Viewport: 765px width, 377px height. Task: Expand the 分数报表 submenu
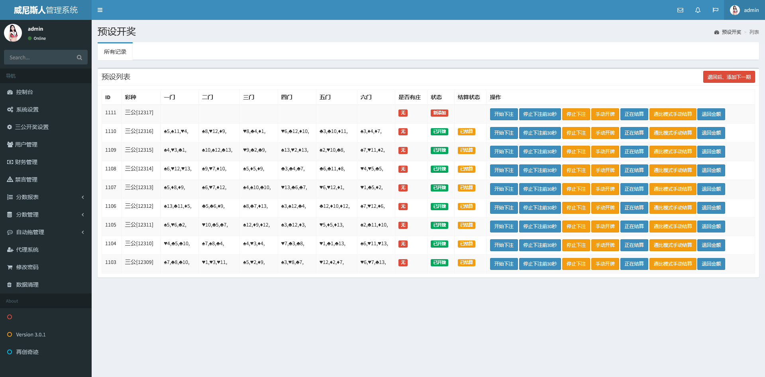pos(46,197)
